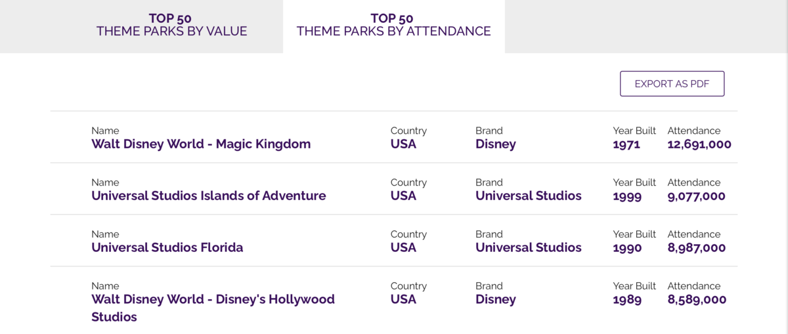Click Disney brand in Magic Kingdom row
788x334 pixels.
pyautogui.click(x=496, y=144)
